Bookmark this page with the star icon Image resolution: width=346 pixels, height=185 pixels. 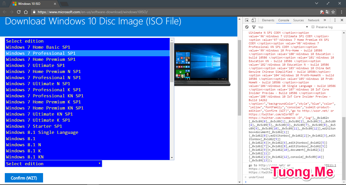pyautogui.click(x=333, y=12)
